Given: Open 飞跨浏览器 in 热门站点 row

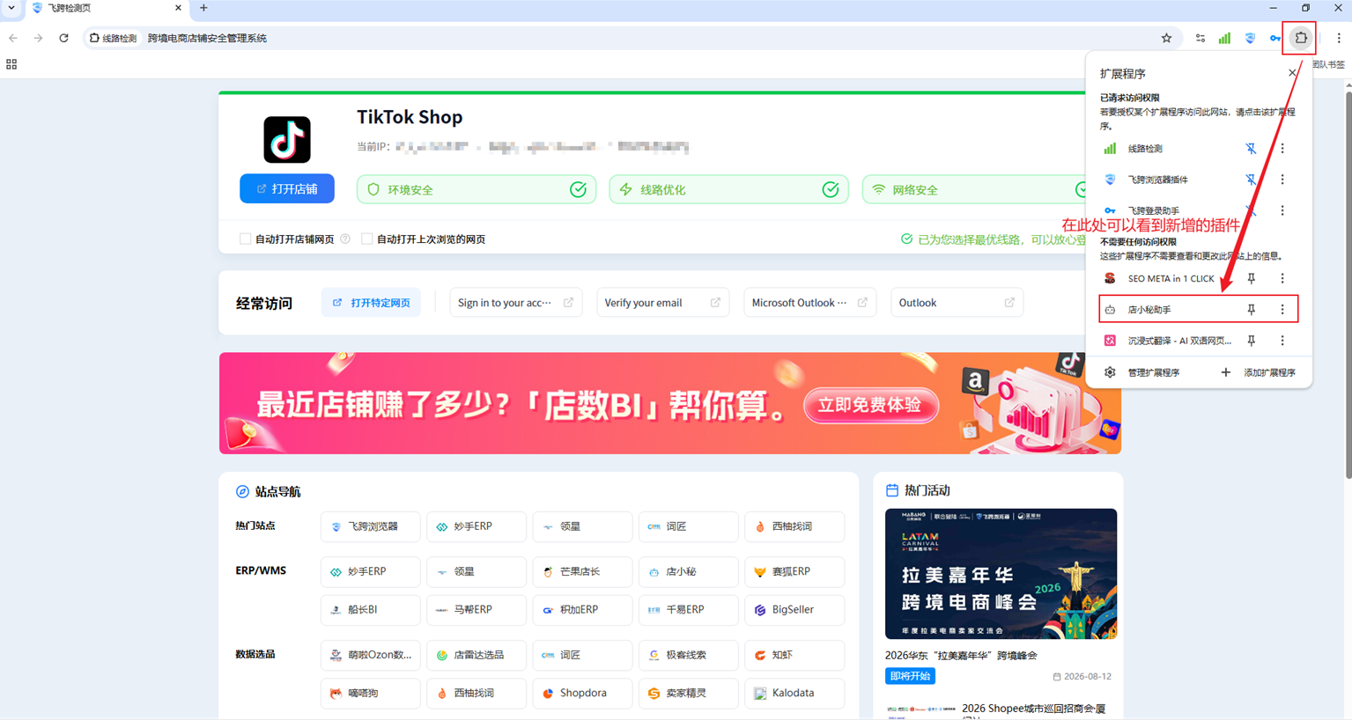Looking at the screenshot, I should [371, 526].
